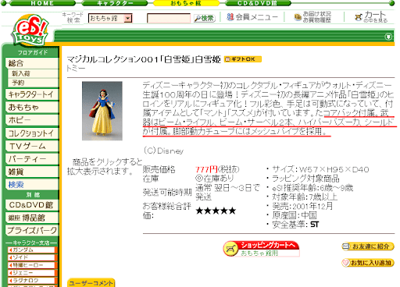
Task: Click the recommend to friend button
Action: pyautogui.click(x=368, y=246)
